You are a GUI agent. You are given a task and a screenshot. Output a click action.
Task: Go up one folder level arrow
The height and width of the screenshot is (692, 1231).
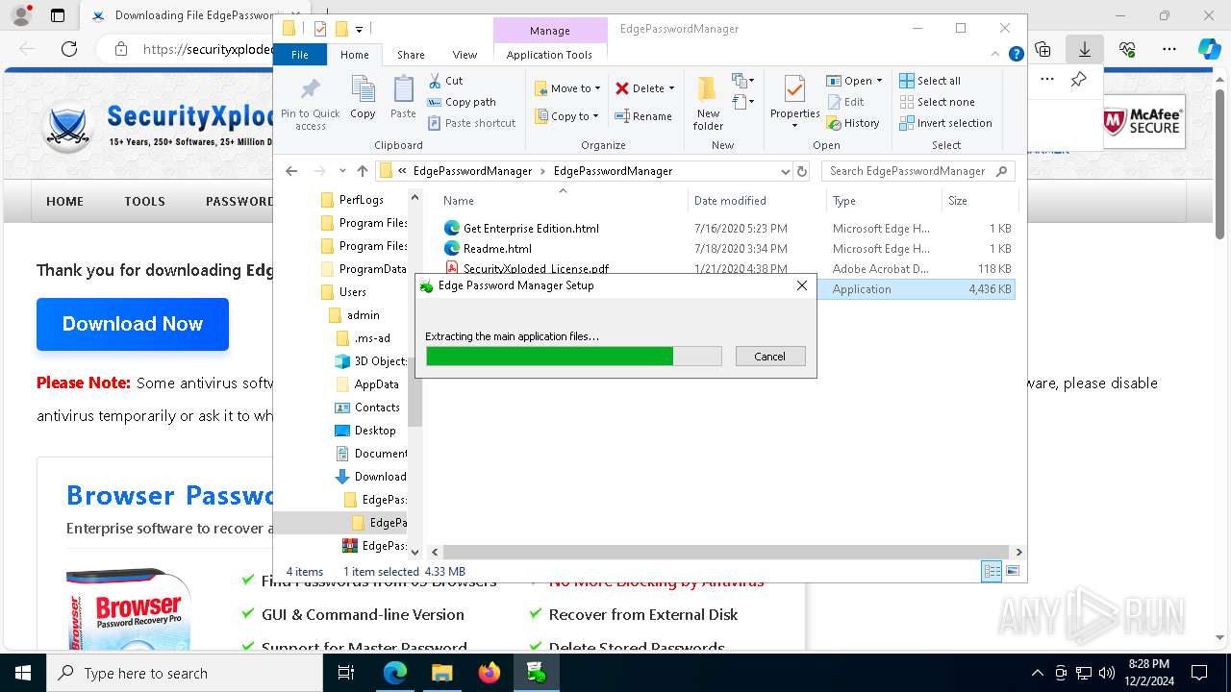coord(363,171)
